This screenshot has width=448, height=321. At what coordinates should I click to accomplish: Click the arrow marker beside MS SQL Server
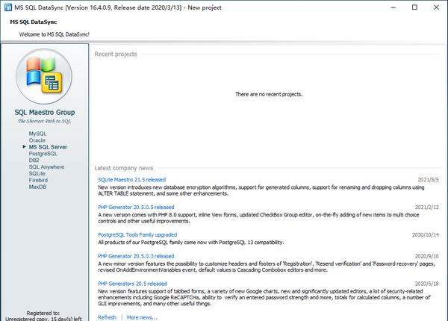(25, 146)
